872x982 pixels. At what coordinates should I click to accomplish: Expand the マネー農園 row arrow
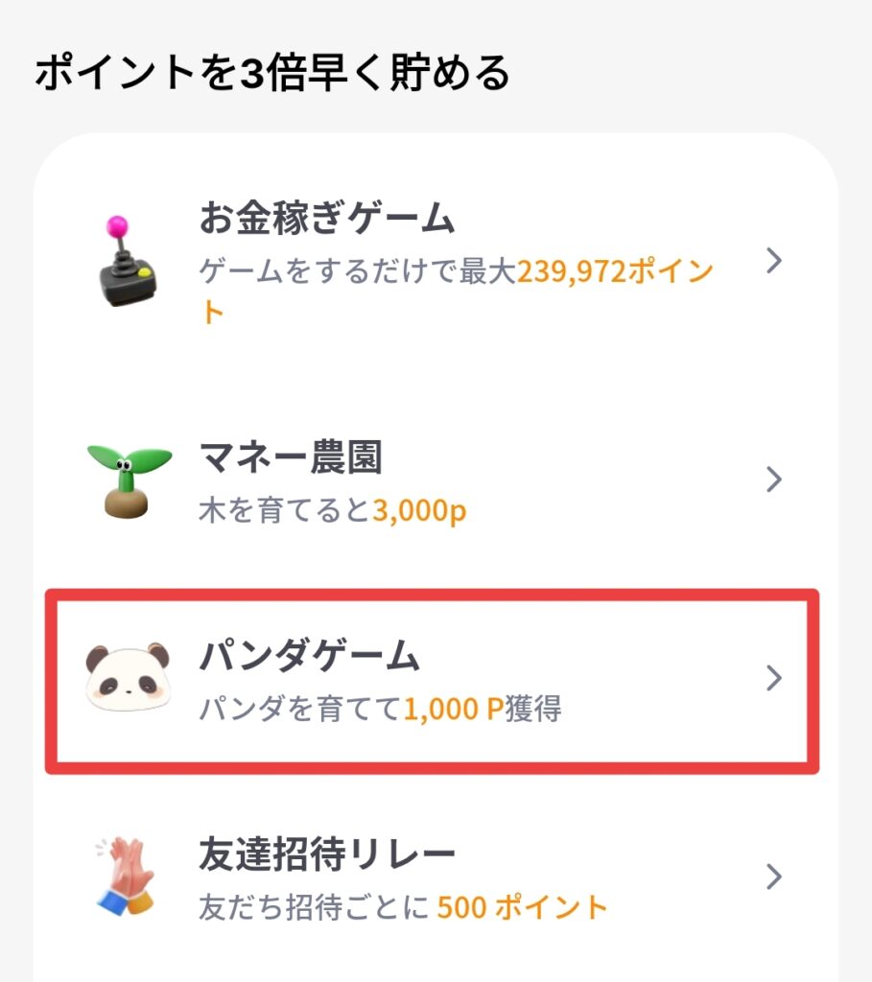pyautogui.click(x=775, y=479)
